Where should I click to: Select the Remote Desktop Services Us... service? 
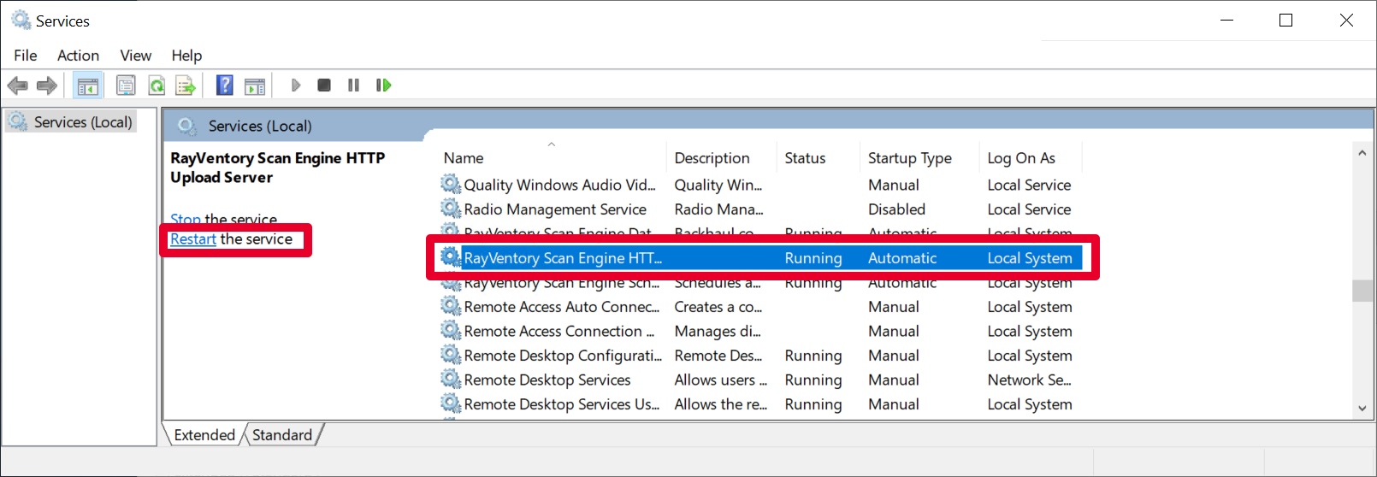(x=561, y=404)
